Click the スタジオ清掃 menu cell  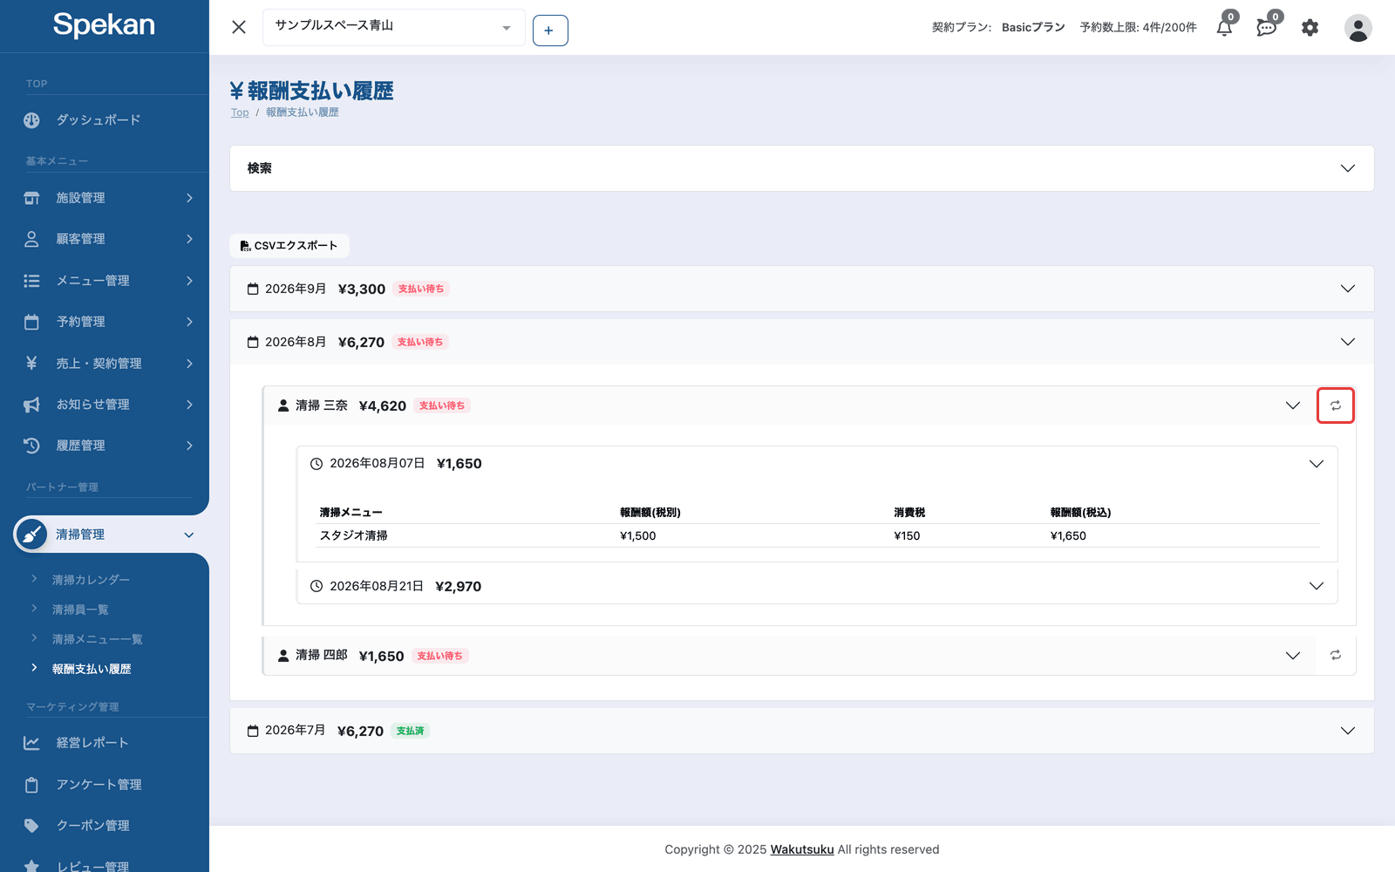tap(354, 535)
